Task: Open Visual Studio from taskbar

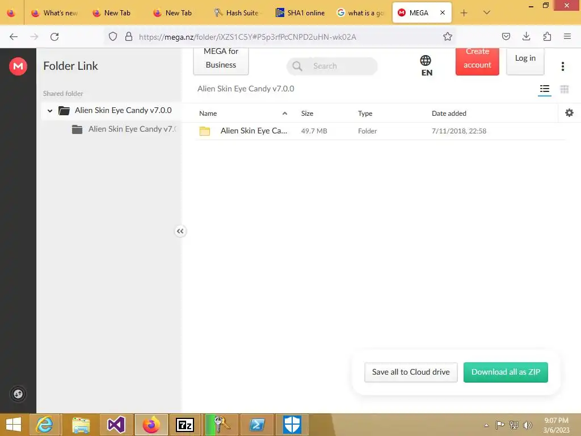Action: 116,425
